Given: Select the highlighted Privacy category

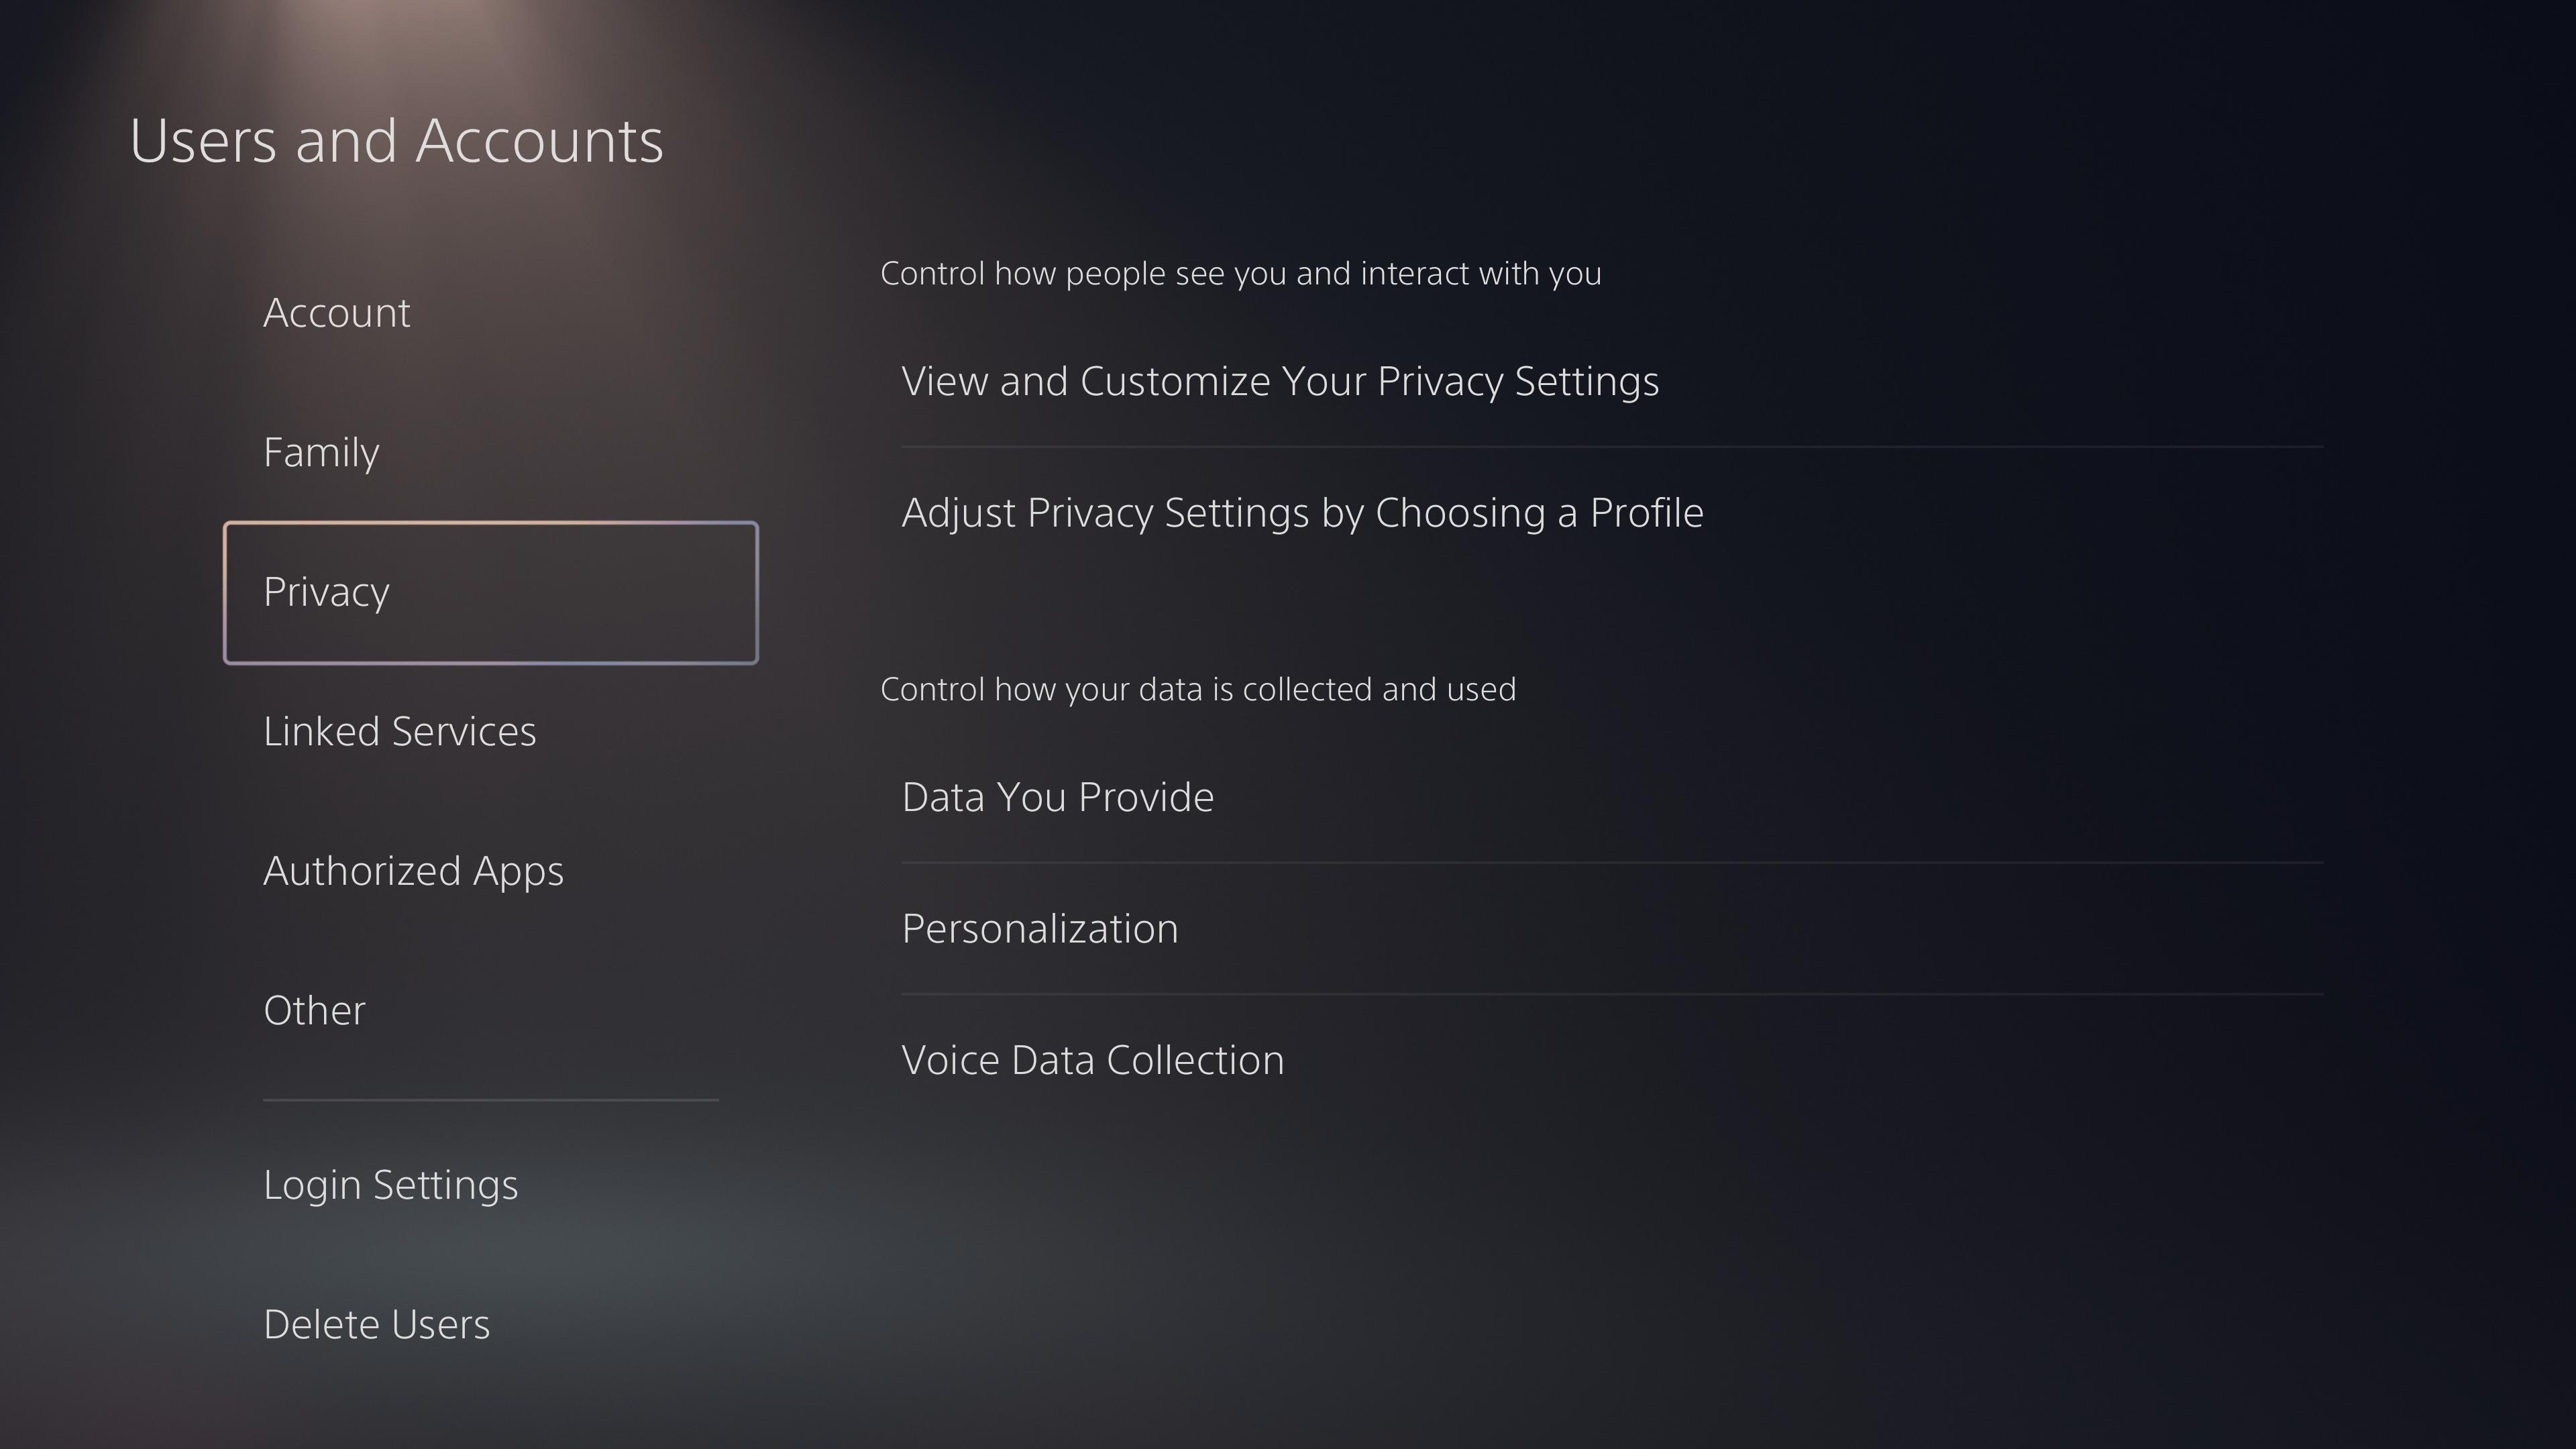Looking at the screenshot, I should pos(490,592).
